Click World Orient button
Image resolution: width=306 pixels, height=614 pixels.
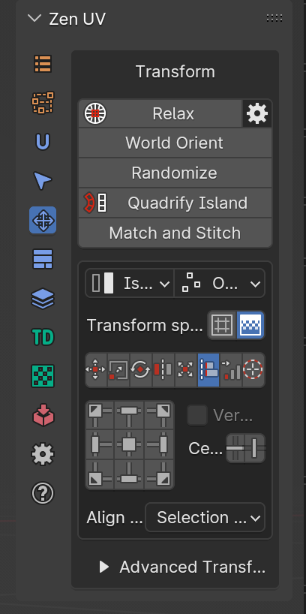tap(175, 143)
